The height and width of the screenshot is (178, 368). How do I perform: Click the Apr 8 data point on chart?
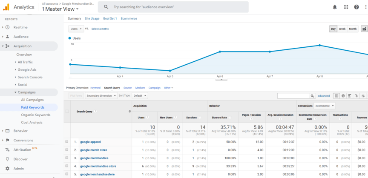tap(319, 45)
